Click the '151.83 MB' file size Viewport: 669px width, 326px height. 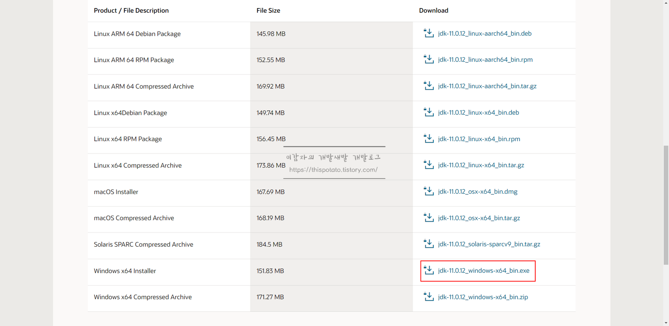tap(270, 271)
